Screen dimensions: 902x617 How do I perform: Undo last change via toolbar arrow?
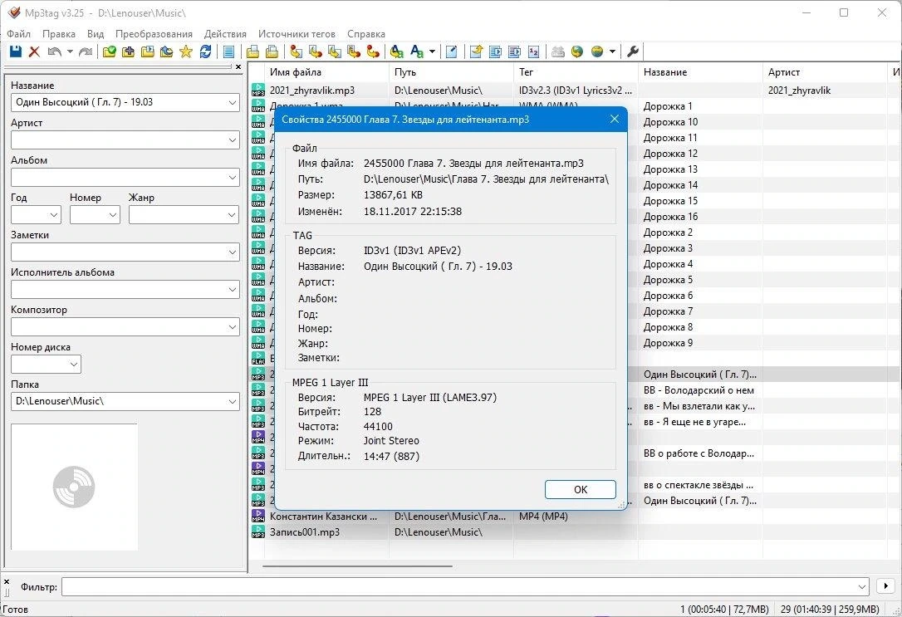(x=55, y=51)
